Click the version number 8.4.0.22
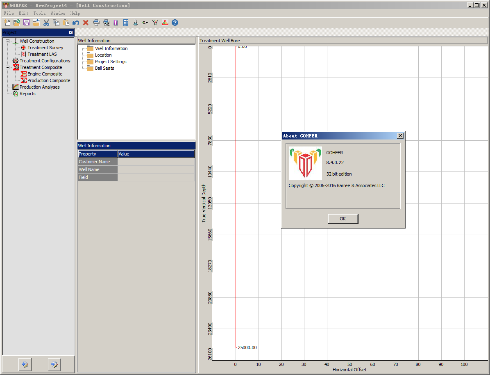This screenshot has height=375, width=490. 335,162
